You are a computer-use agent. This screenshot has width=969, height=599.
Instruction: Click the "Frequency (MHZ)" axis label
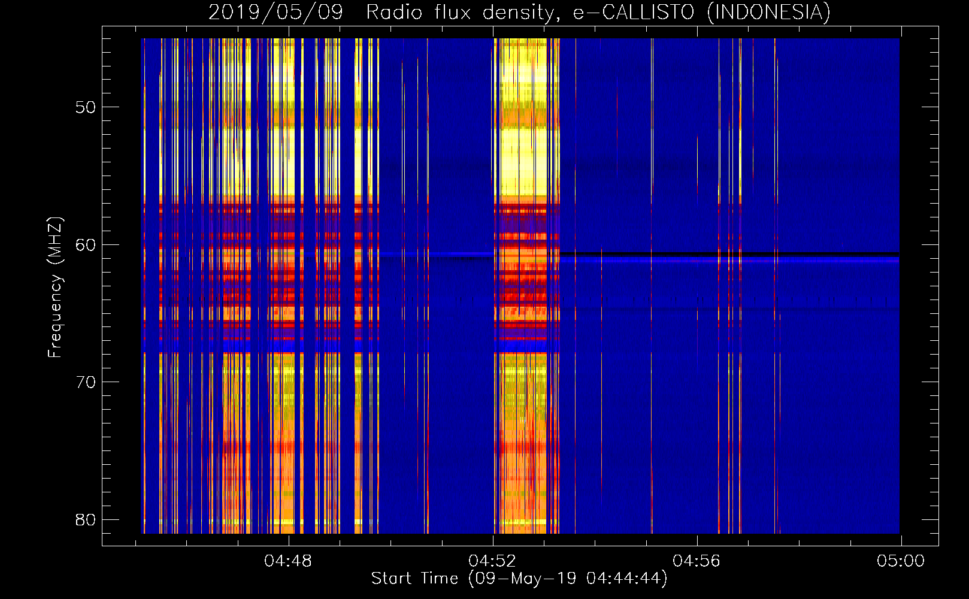54,288
